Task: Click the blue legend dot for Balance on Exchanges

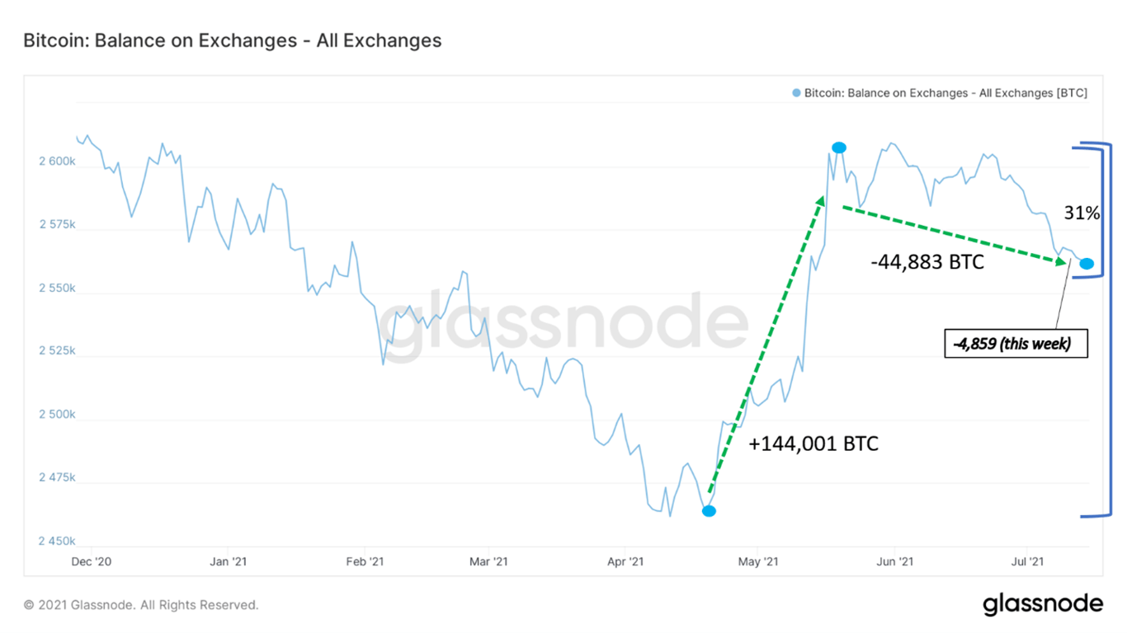Action: (796, 93)
